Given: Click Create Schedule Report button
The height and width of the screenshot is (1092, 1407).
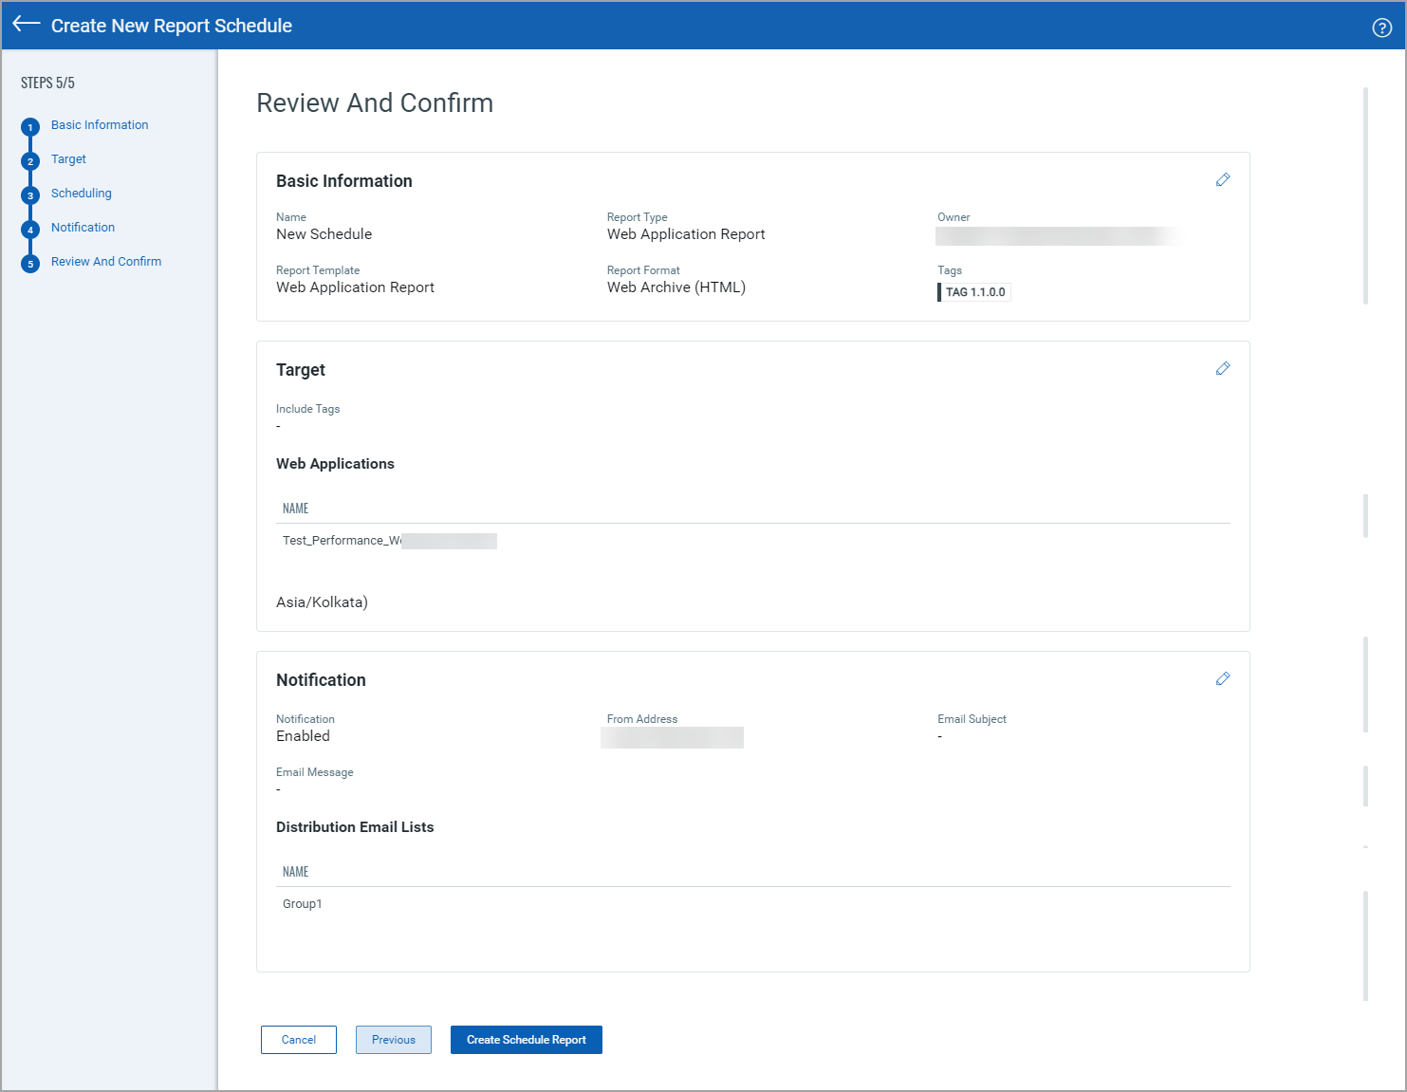Looking at the screenshot, I should click(x=527, y=1040).
